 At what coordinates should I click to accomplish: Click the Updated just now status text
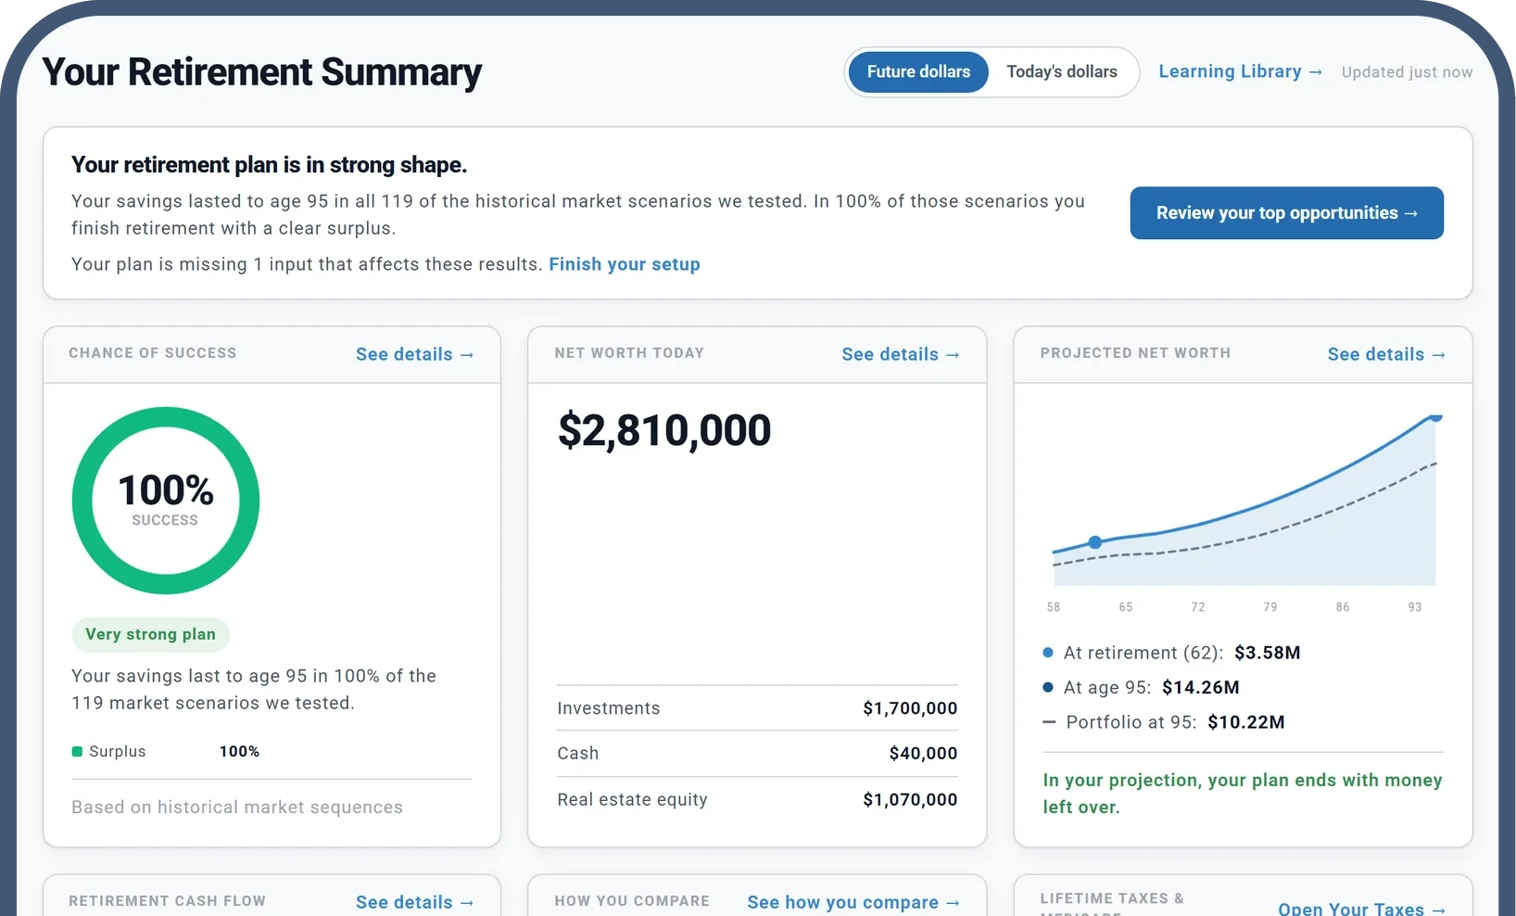click(1407, 72)
